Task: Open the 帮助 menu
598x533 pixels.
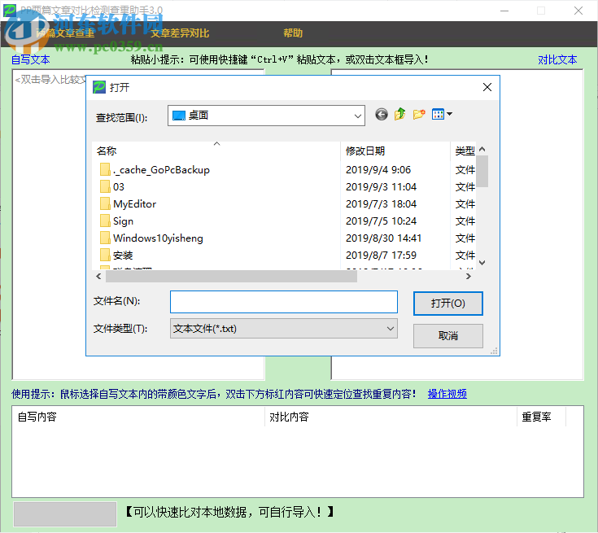Action: (x=293, y=33)
